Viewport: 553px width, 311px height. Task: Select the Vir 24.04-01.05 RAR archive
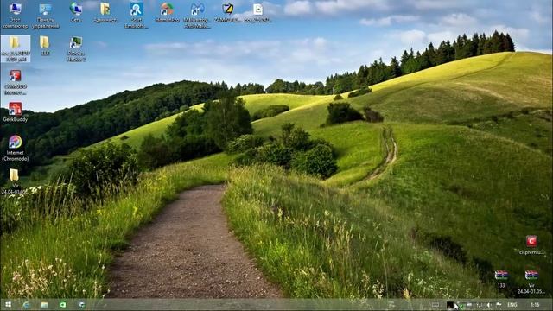coord(531,282)
